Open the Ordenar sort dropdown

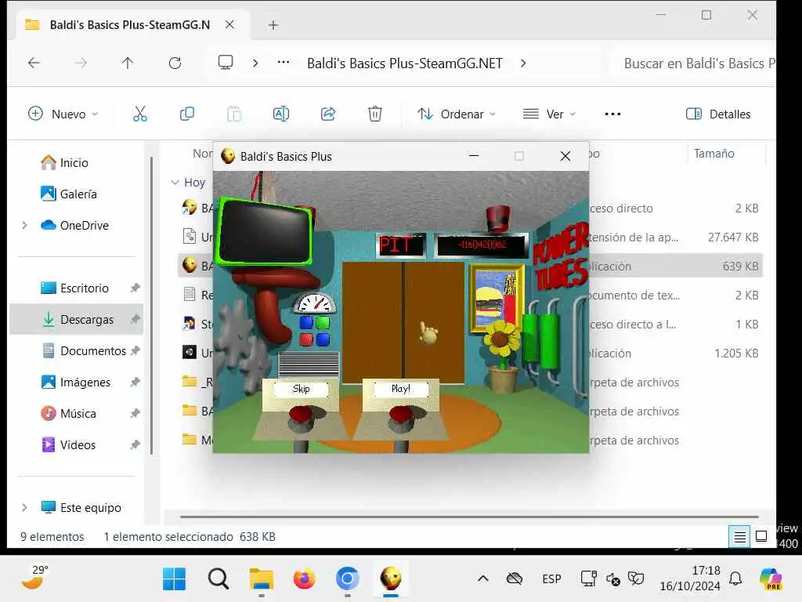point(457,114)
